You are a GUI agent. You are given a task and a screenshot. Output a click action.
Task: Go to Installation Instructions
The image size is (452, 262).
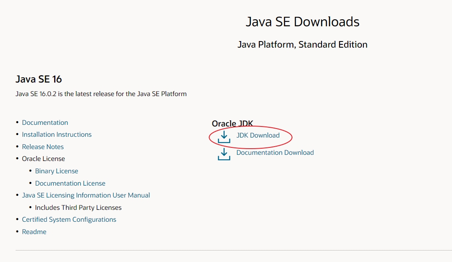tap(57, 134)
